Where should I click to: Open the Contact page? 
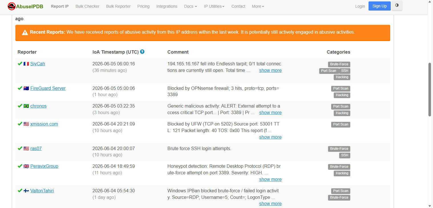tap(238, 6)
